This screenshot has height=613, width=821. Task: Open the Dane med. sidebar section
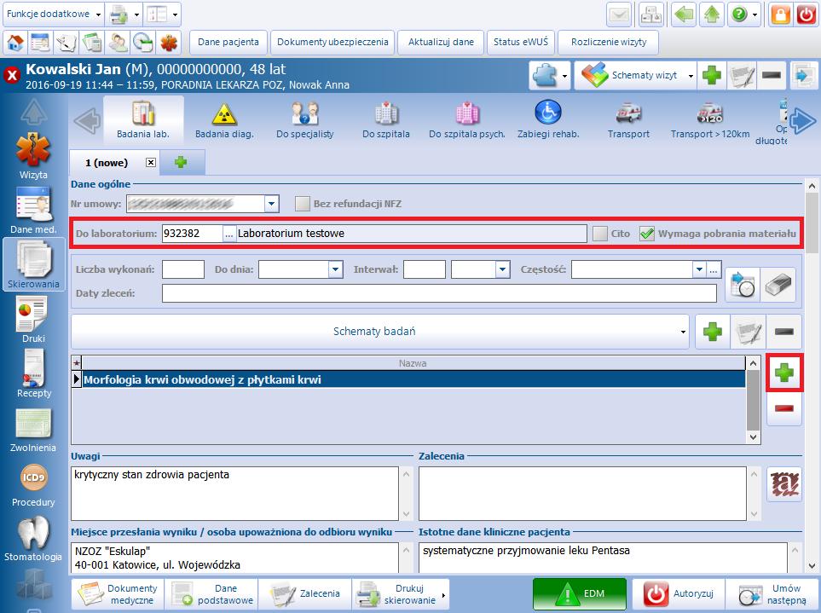33,211
